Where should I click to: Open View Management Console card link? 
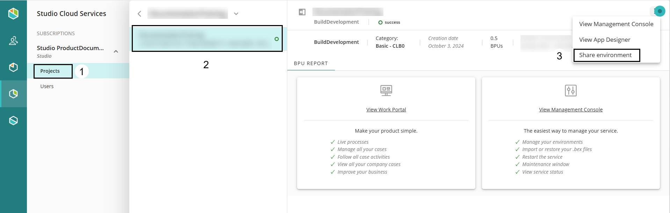[570, 110]
